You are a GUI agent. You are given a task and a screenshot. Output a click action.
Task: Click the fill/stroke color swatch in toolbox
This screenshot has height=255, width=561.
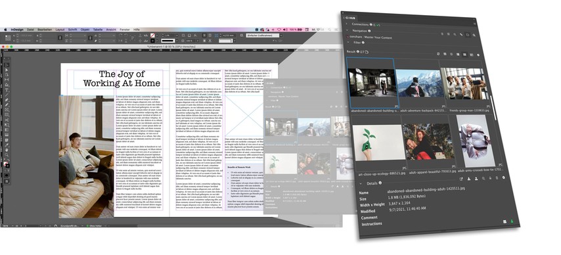(7, 164)
